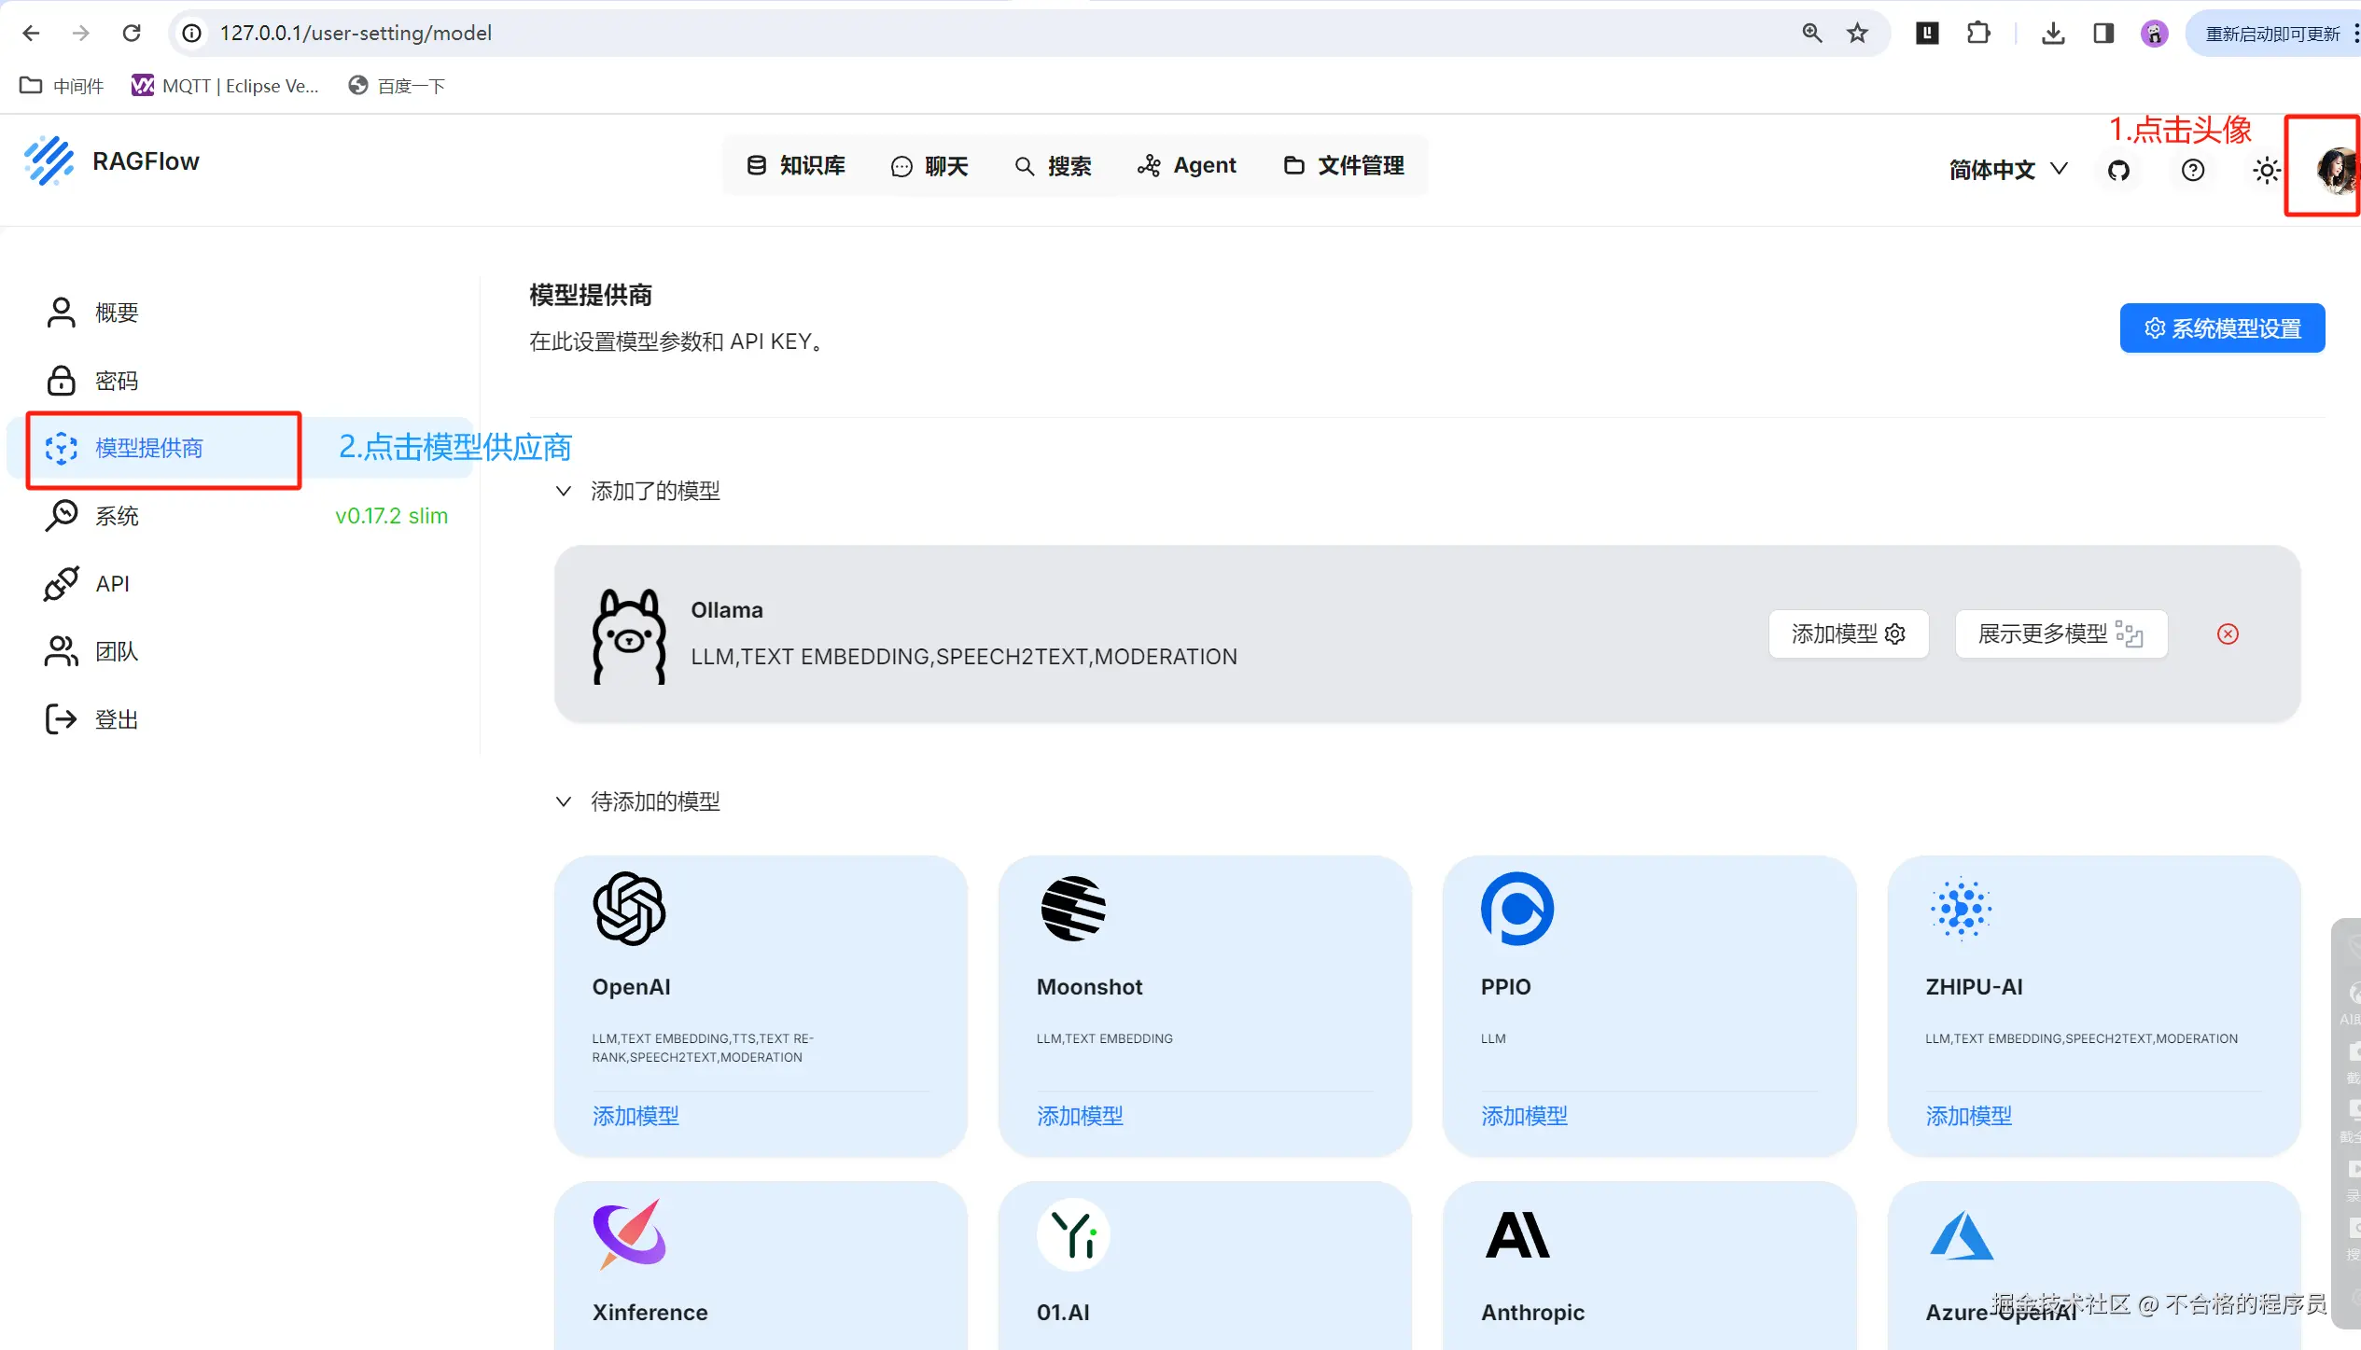Click the RAGFlow logo icon

click(49, 161)
